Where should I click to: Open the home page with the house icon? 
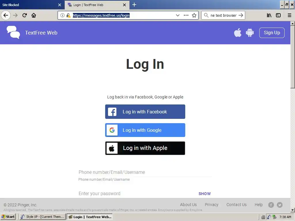[34, 15]
